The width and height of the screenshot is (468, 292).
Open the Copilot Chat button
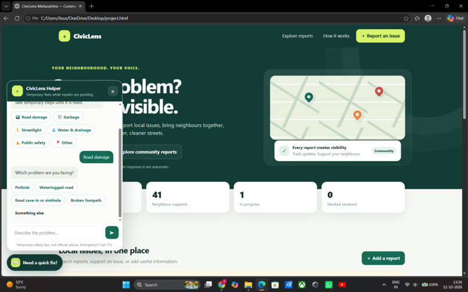455,18
